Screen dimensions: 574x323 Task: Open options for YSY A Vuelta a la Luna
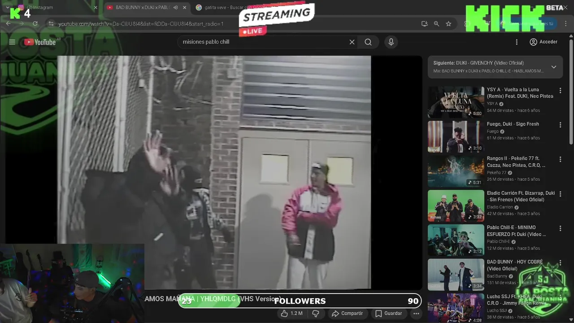[x=560, y=91]
